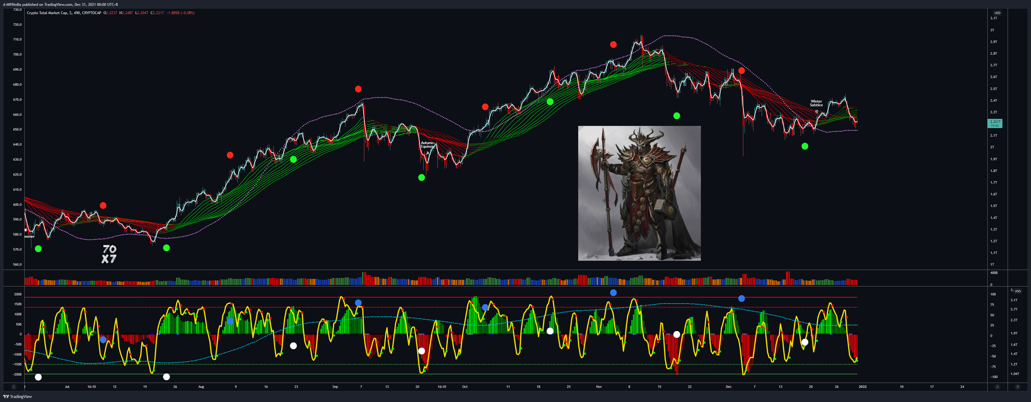Click the current price label 2.221T

(x=995, y=123)
